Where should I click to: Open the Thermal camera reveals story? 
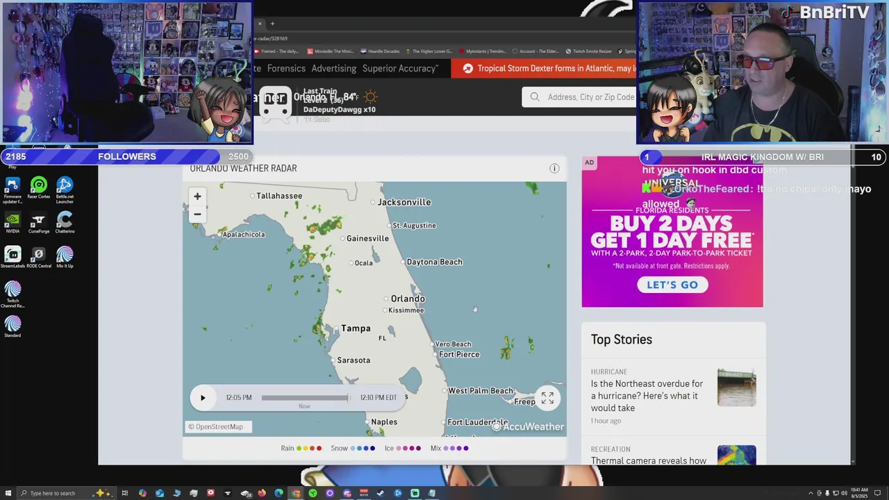649,460
